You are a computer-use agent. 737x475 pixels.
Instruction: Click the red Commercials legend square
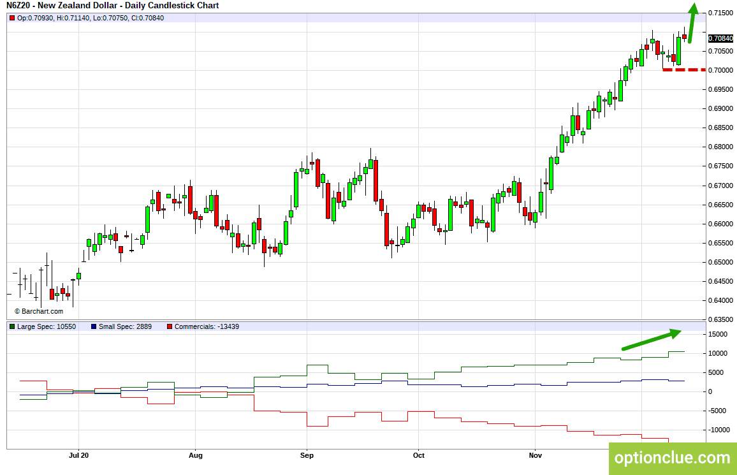click(x=170, y=326)
